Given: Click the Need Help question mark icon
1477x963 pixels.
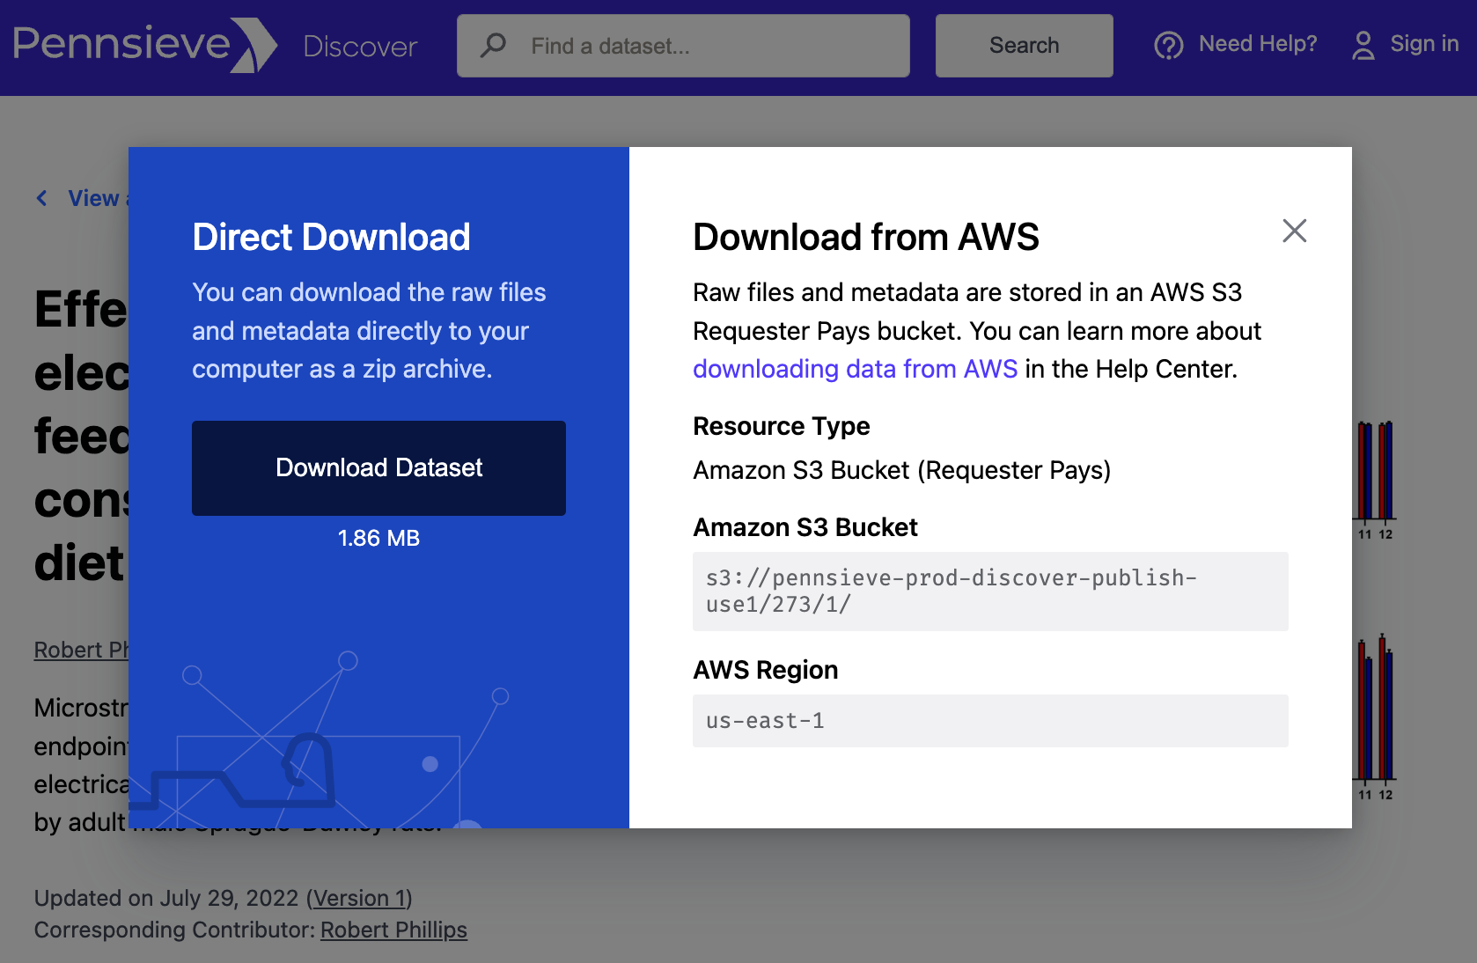Looking at the screenshot, I should pyautogui.click(x=1169, y=45).
